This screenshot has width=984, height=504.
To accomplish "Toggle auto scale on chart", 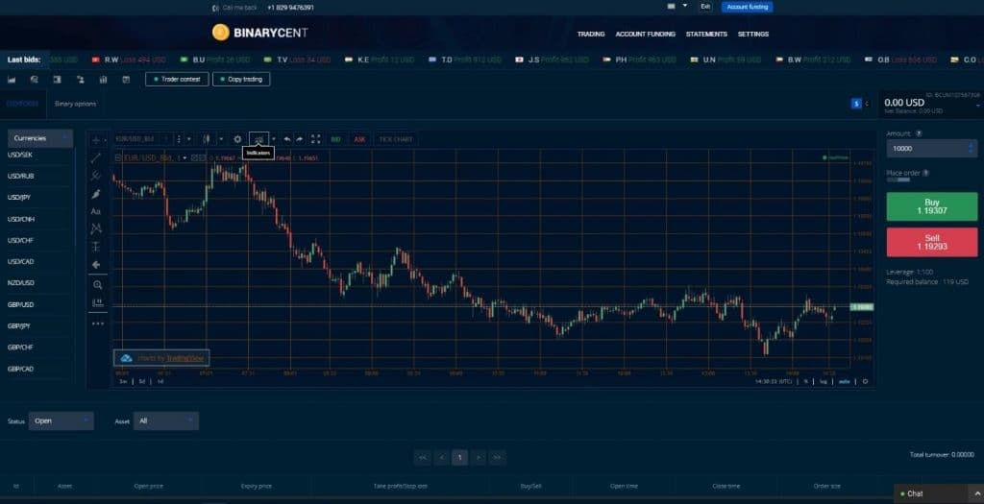I will click(x=844, y=381).
